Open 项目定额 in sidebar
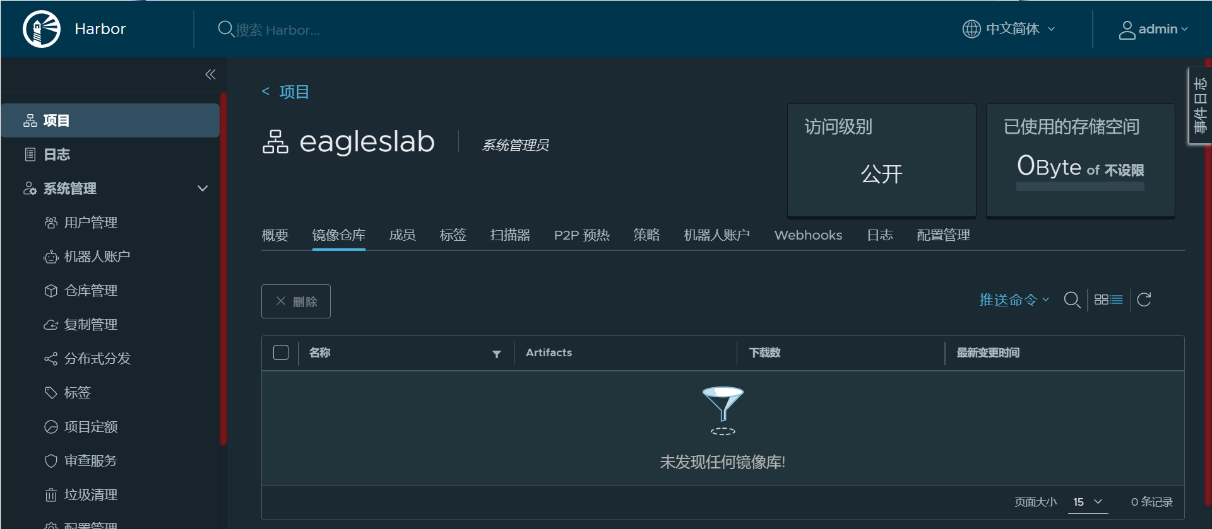Screen dimensions: 1212x529 pos(91,427)
